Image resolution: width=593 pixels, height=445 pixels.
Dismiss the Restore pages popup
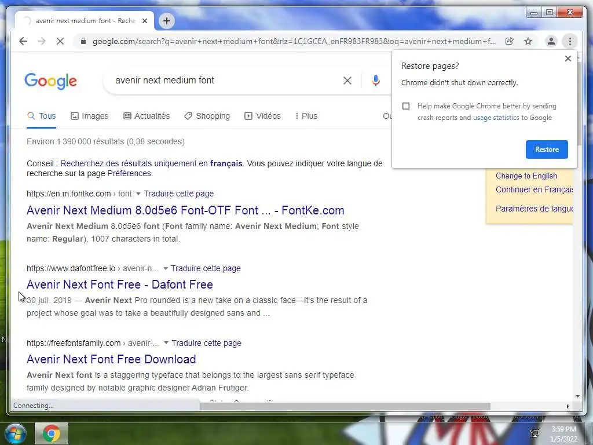click(568, 59)
